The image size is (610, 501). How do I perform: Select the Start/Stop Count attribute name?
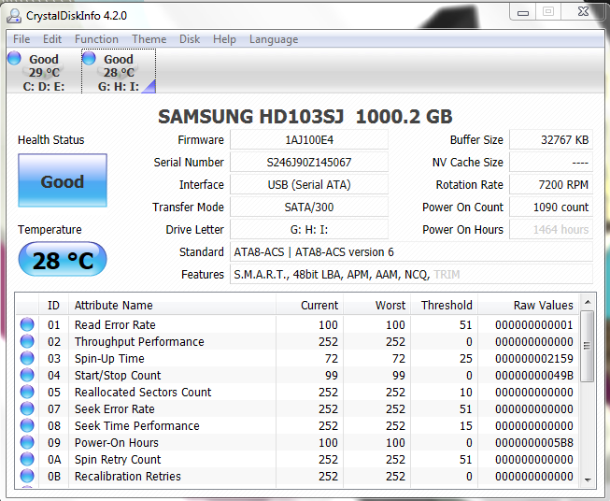click(x=118, y=375)
